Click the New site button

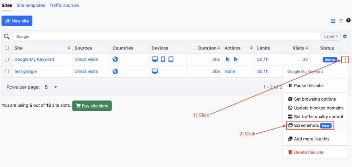point(17,21)
